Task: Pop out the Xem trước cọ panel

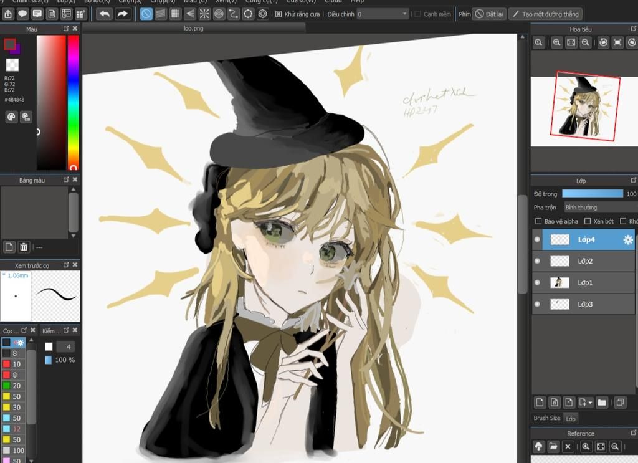Action: [x=66, y=265]
